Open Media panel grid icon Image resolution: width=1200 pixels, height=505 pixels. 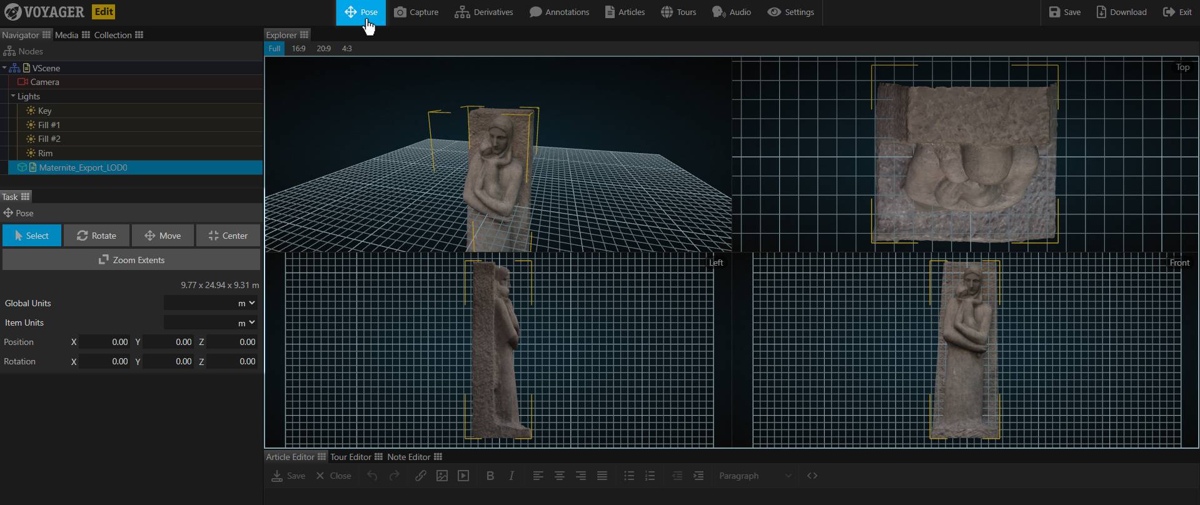point(86,35)
